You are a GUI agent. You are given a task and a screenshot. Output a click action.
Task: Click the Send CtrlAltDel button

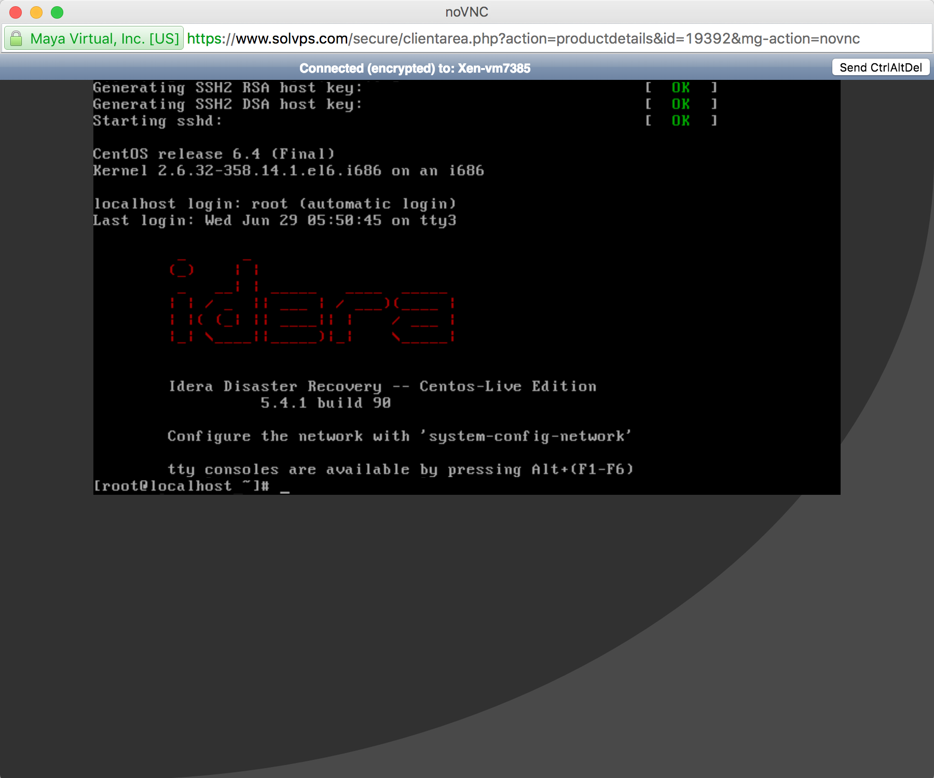[x=881, y=67]
